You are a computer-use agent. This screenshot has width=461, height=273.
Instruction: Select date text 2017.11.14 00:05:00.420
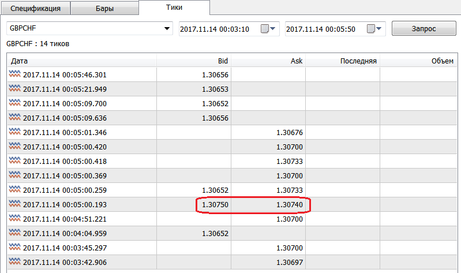point(65,147)
